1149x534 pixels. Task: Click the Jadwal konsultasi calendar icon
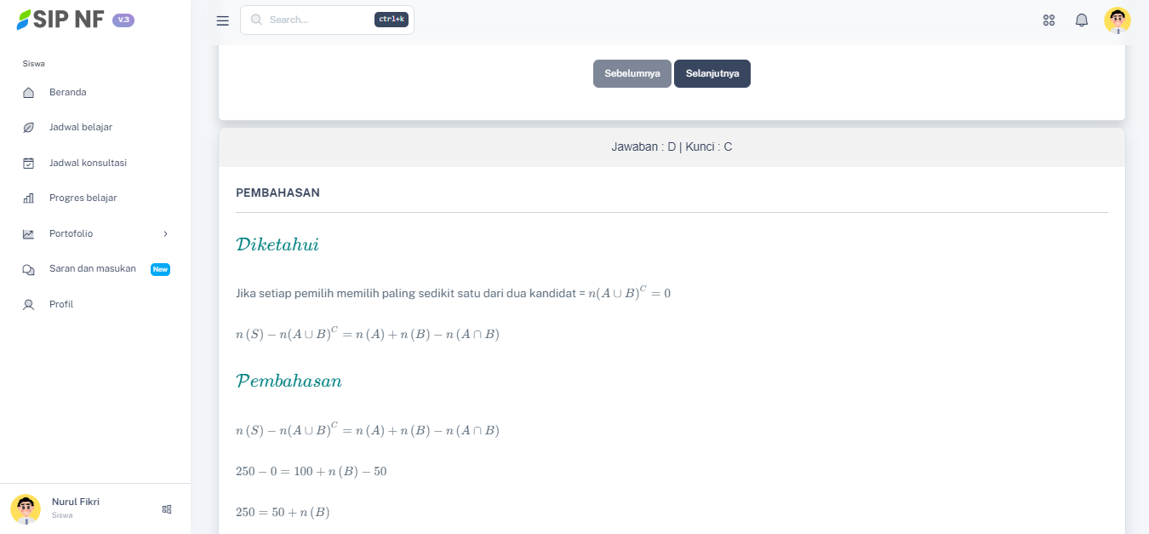(28, 163)
